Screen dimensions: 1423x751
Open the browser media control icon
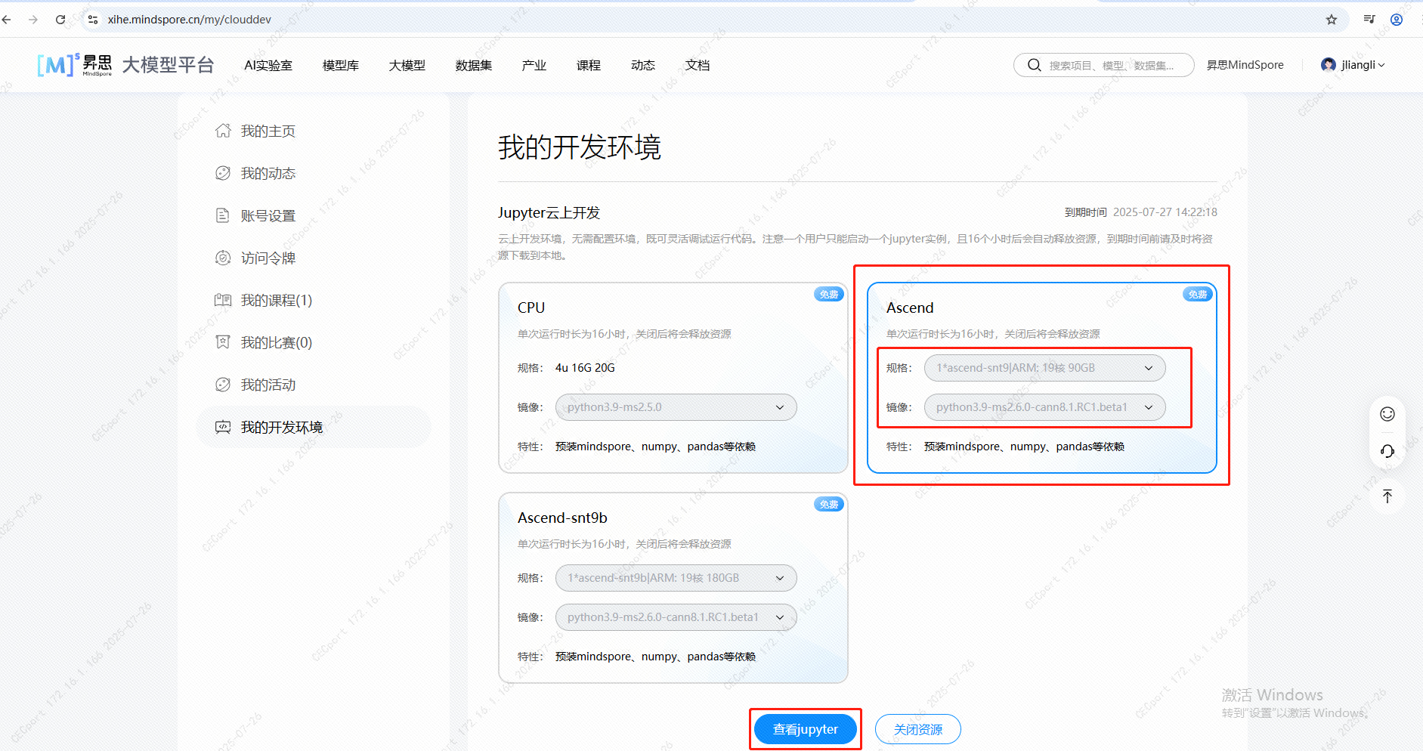[1369, 20]
